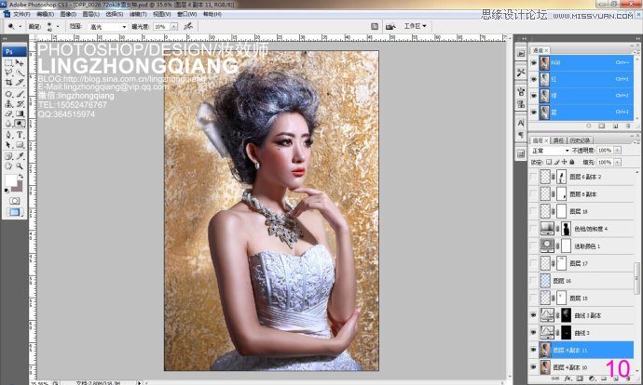Select the Magic Wand tool

[20, 73]
